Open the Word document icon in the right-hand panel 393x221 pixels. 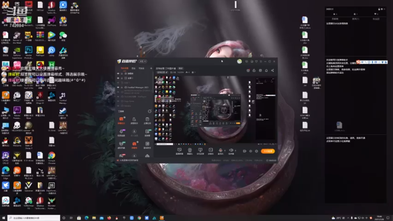click(339, 126)
